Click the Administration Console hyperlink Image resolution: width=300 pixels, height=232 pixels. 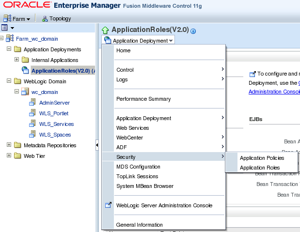pyautogui.click(x=274, y=92)
